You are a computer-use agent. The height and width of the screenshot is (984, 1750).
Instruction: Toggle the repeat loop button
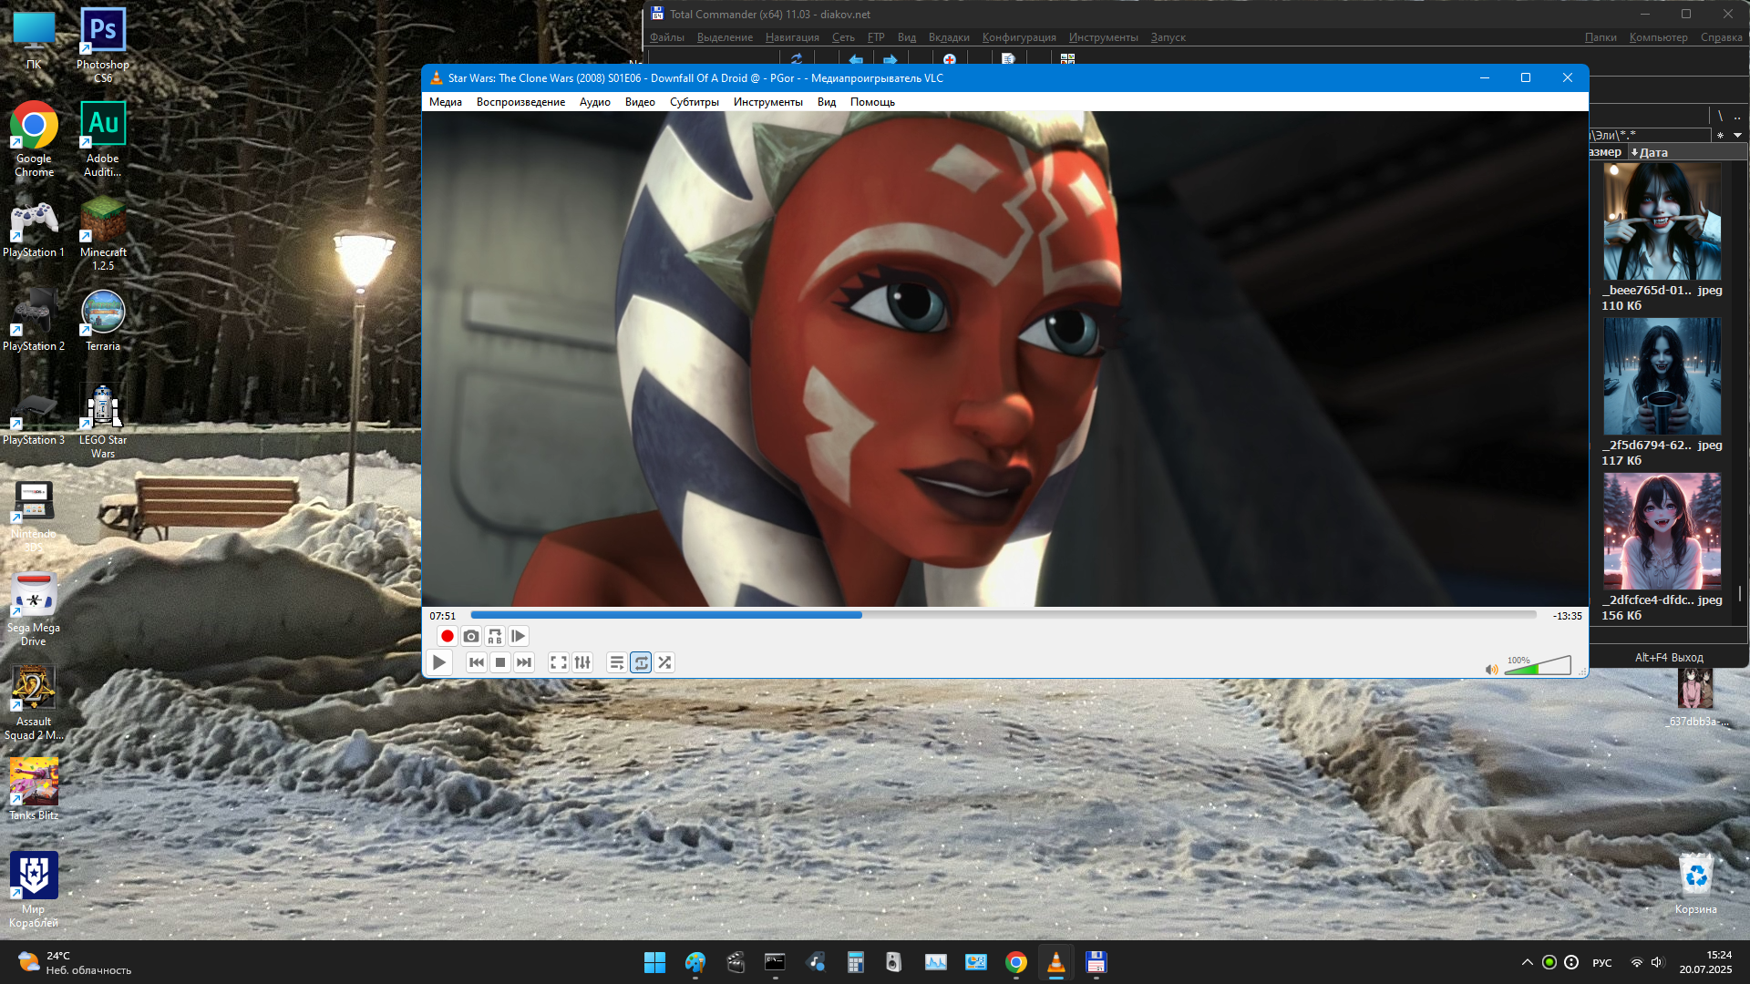[x=641, y=663]
